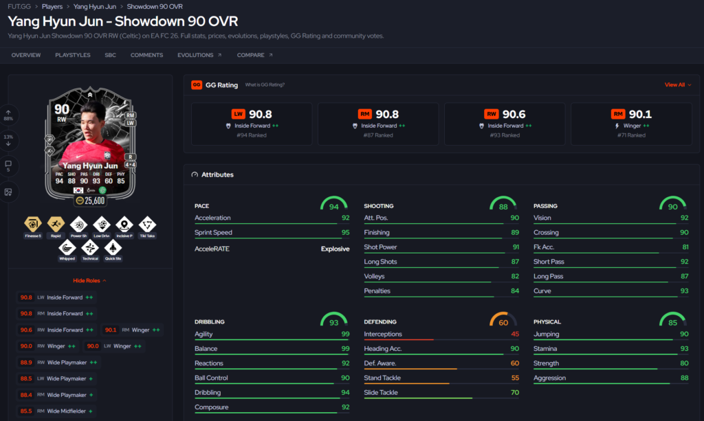The image size is (704, 421).
Task: Click the What is GG Rating? link
Action: [x=265, y=84]
